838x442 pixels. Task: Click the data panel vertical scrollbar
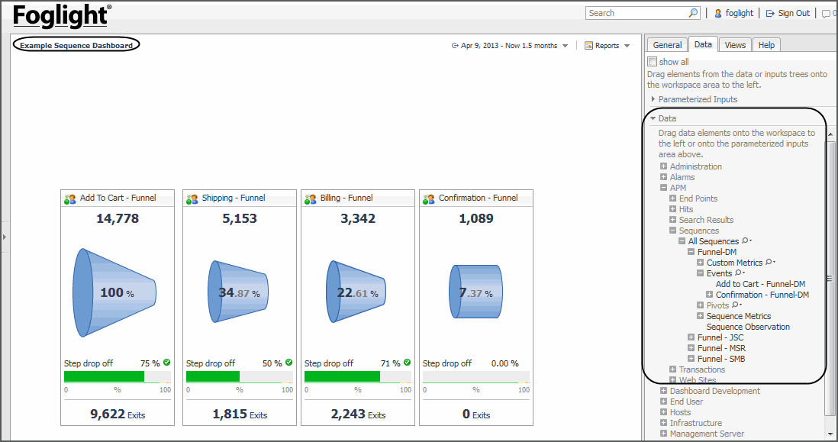click(830, 278)
